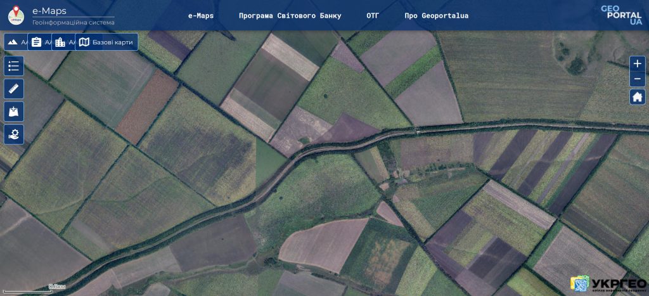Screen dimensions: 649x296
Task: Open Базові карти base maps panel
Action: (x=106, y=42)
